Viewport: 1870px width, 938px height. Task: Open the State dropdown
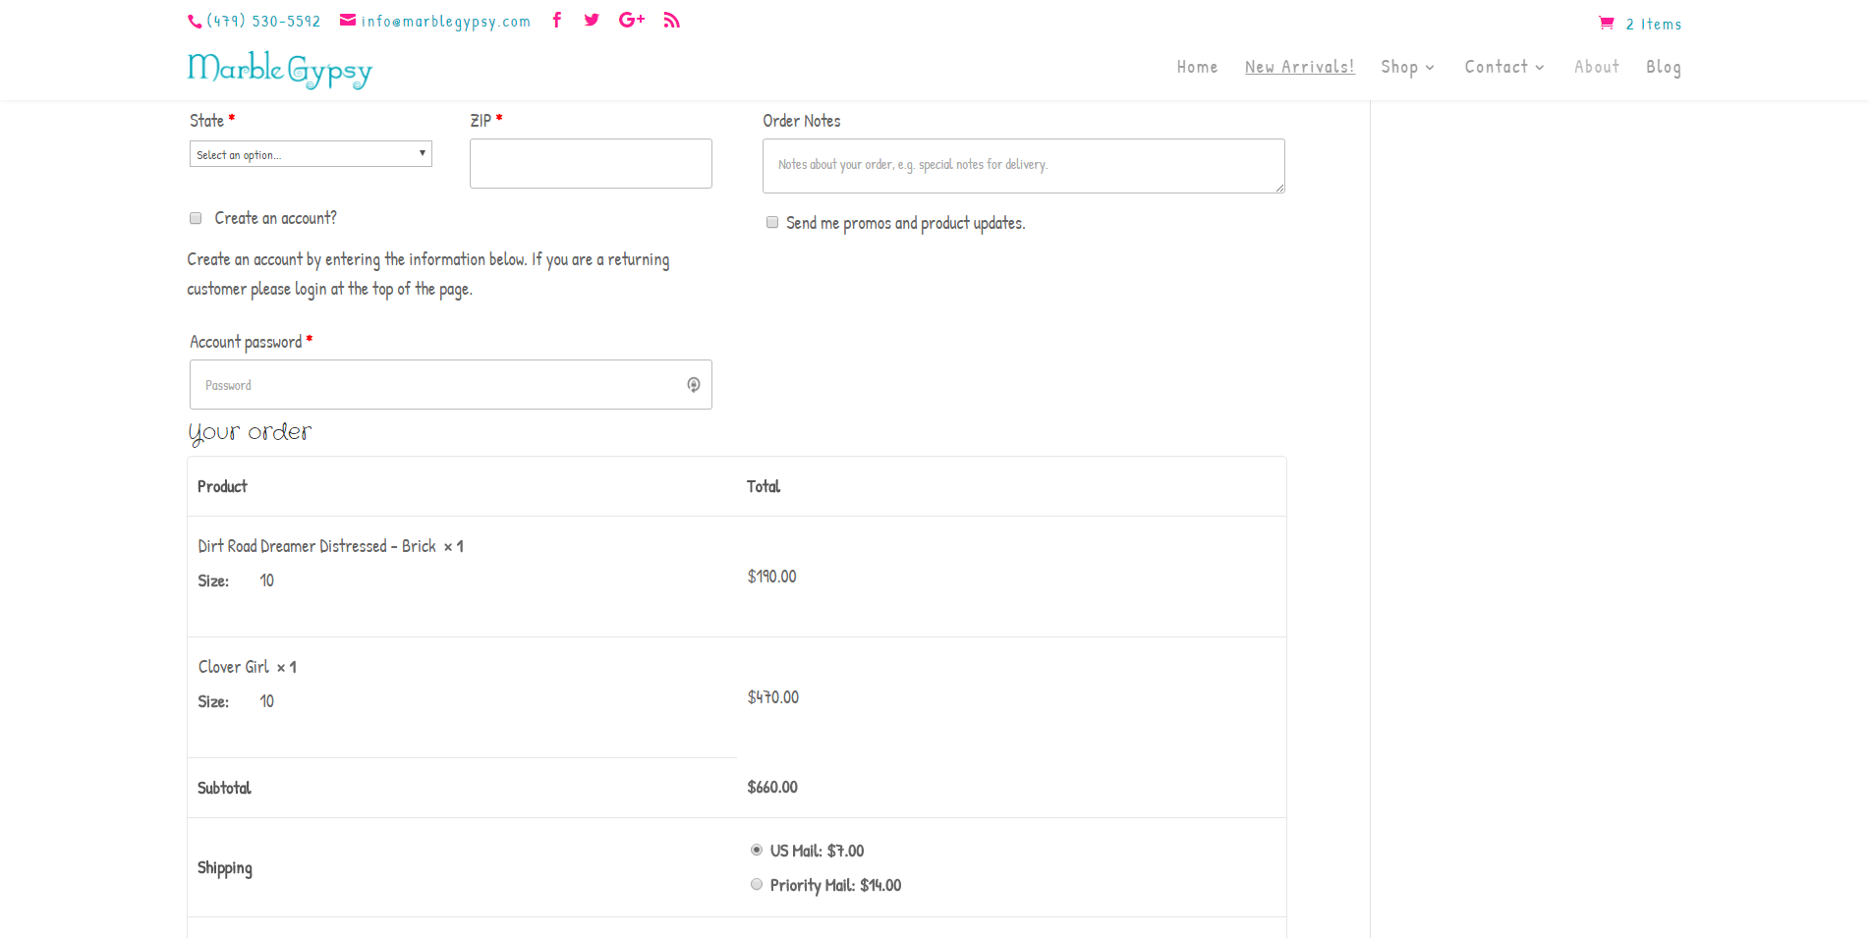pyautogui.click(x=311, y=154)
